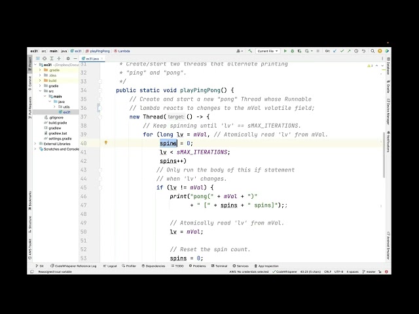Click CodeWhisperer status bar widget
Screen dimensions: 419x314
[x=285, y=272]
